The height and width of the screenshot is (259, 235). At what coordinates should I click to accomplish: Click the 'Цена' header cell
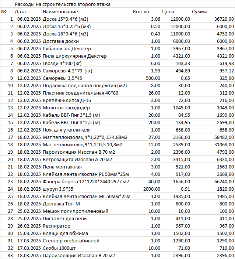[168, 11]
